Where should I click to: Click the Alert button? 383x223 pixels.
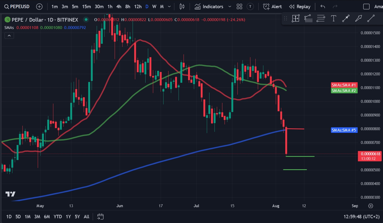273,7
